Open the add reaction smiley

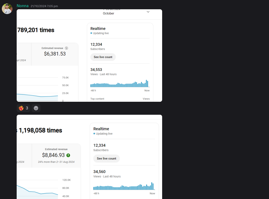click(36, 108)
